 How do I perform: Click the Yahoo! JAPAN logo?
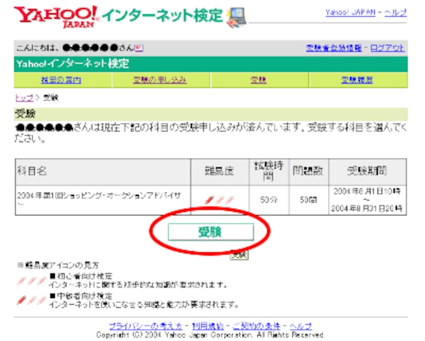tap(56, 17)
